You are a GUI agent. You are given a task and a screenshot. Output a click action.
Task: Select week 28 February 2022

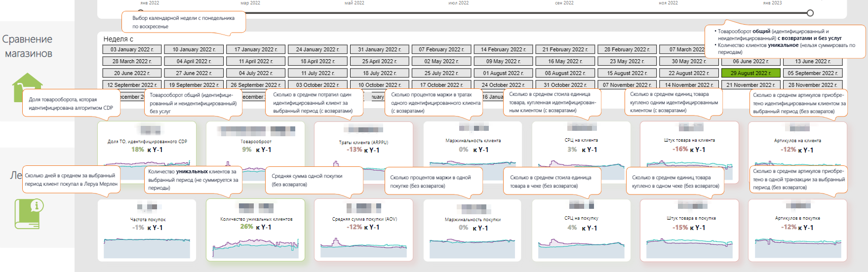pyautogui.click(x=627, y=49)
